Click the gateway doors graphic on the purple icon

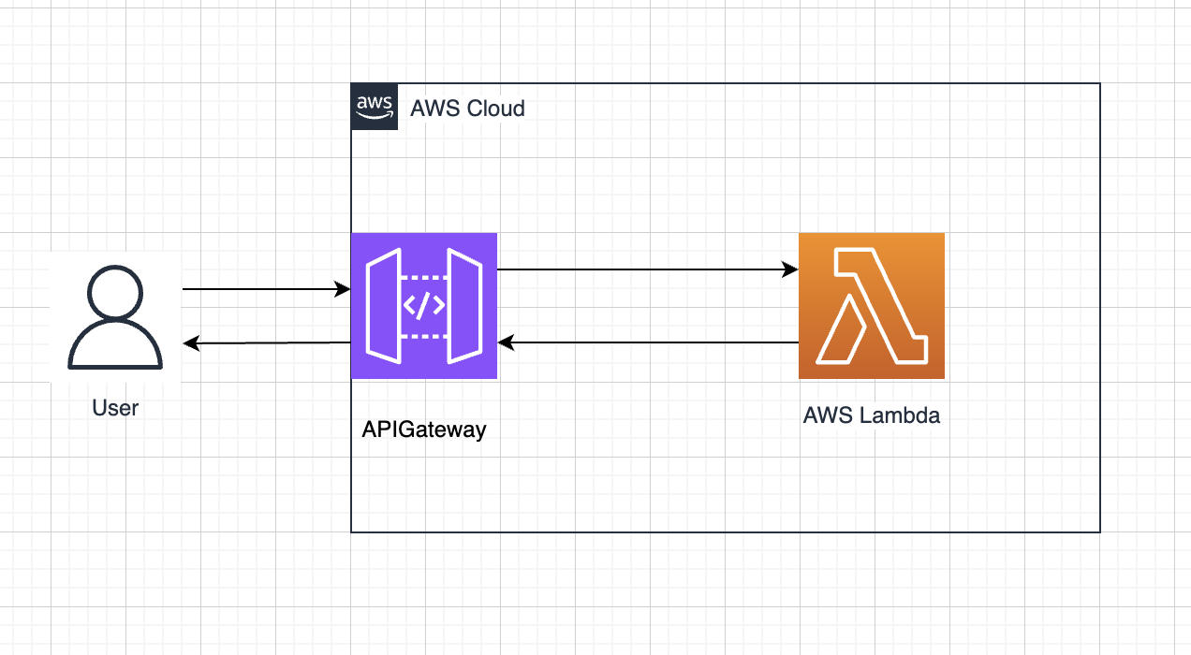pyautogui.click(x=384, y=305)
